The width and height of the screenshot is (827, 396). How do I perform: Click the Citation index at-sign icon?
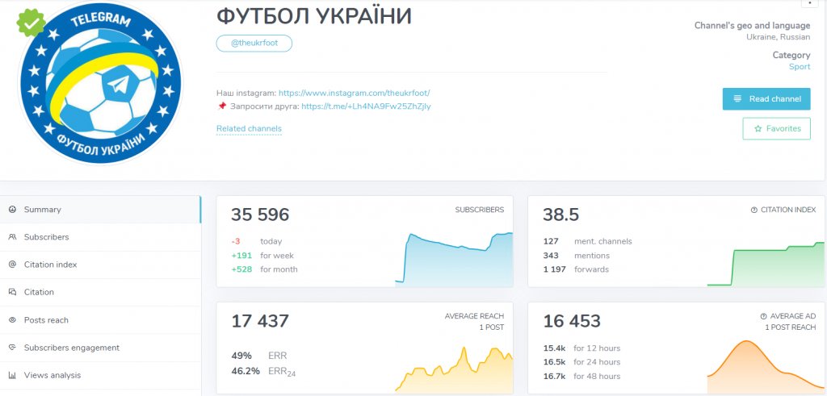12,265
